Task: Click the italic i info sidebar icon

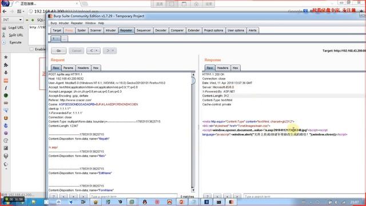Action: pyautogui.click(x=6, y=88)
